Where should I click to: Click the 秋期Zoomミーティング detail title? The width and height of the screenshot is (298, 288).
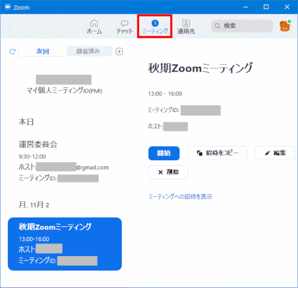[200, 68]
